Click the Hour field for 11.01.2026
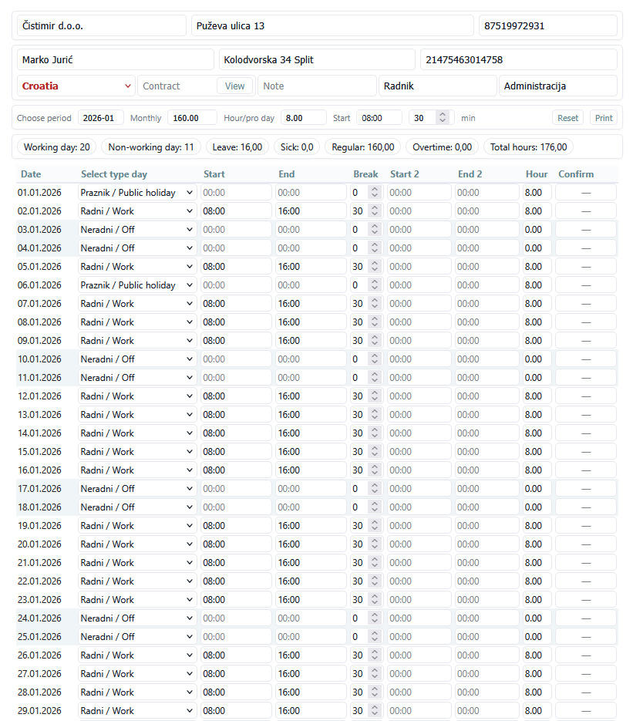Viewport: 633px width, 721px height. click(x=537, y=378)
